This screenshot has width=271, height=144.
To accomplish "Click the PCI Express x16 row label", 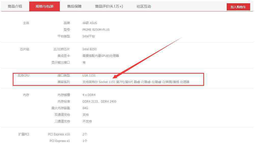I will tap(59, 134).
